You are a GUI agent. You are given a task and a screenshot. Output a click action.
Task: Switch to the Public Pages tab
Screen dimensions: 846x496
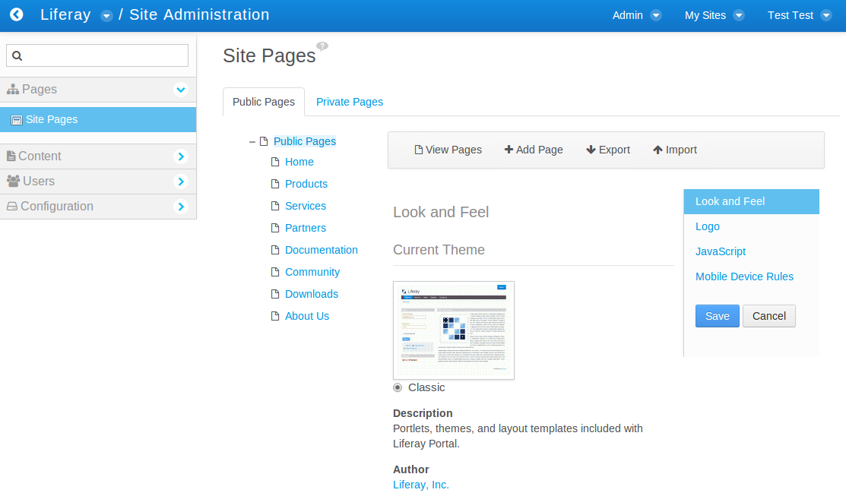point(264,102)
